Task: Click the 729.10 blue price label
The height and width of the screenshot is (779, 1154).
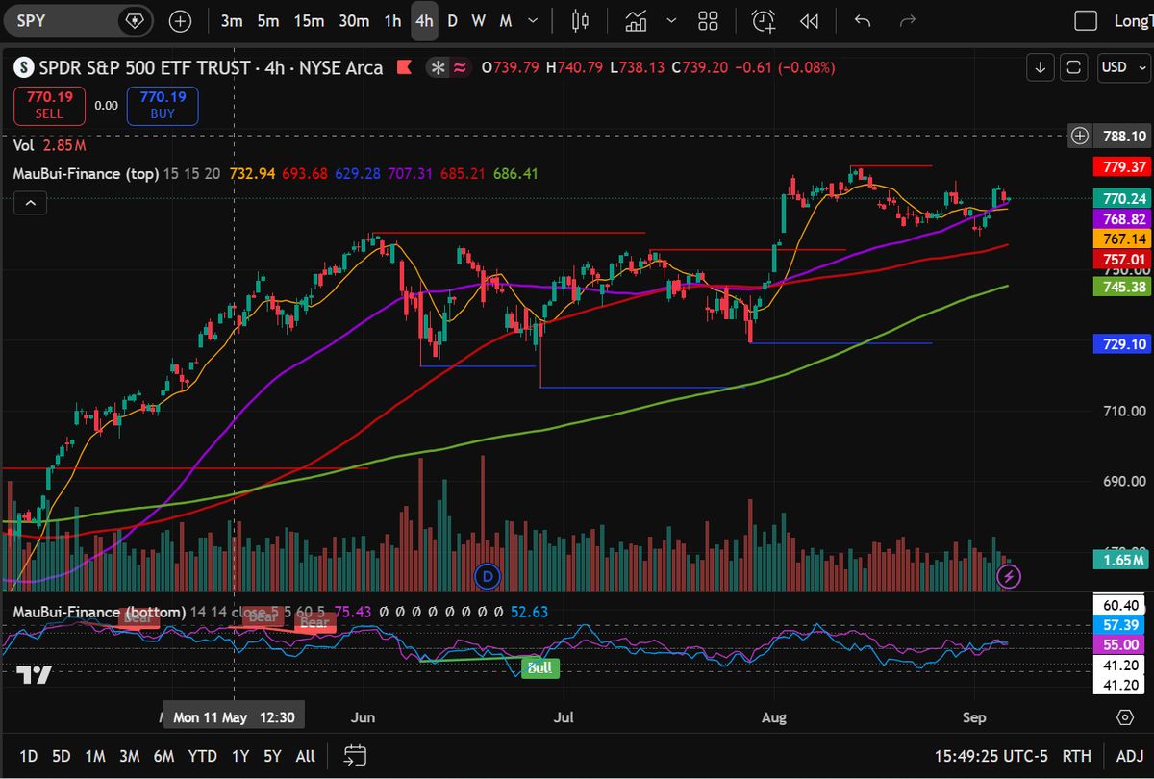Action: (1125, 343)
